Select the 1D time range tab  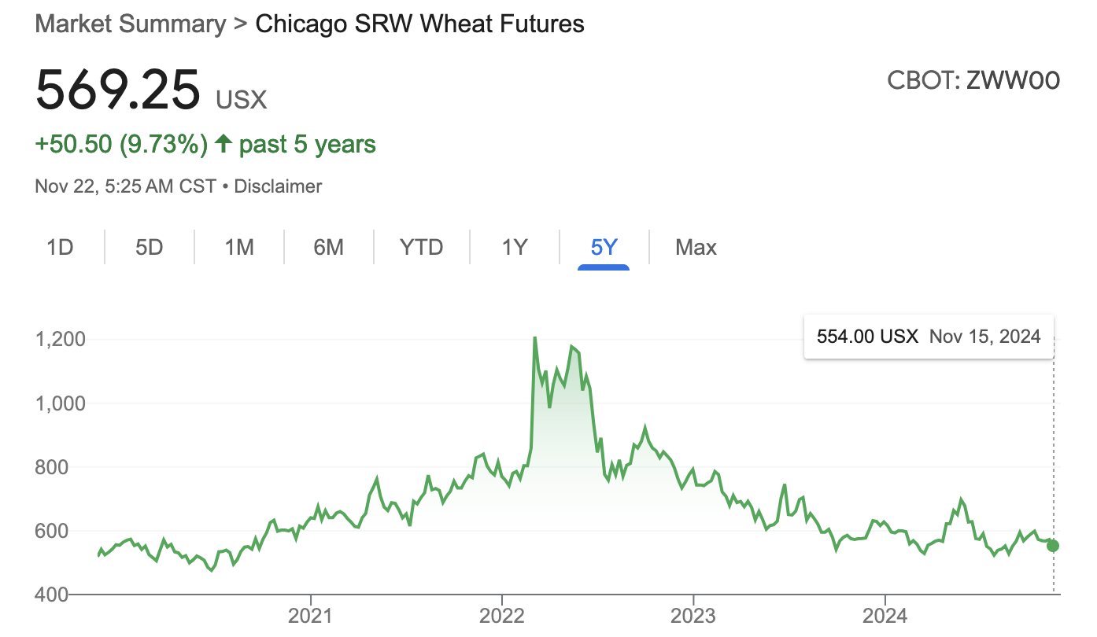[60, 248]
